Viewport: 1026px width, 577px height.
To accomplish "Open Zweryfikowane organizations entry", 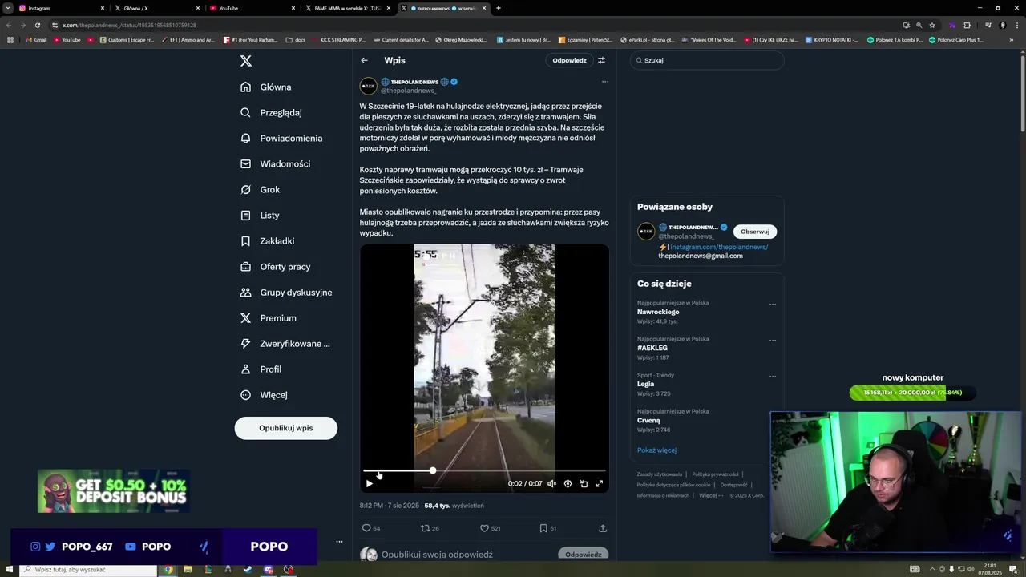I will (x=285, y=343).
